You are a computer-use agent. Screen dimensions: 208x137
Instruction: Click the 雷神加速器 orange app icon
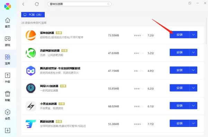[31, 35]
